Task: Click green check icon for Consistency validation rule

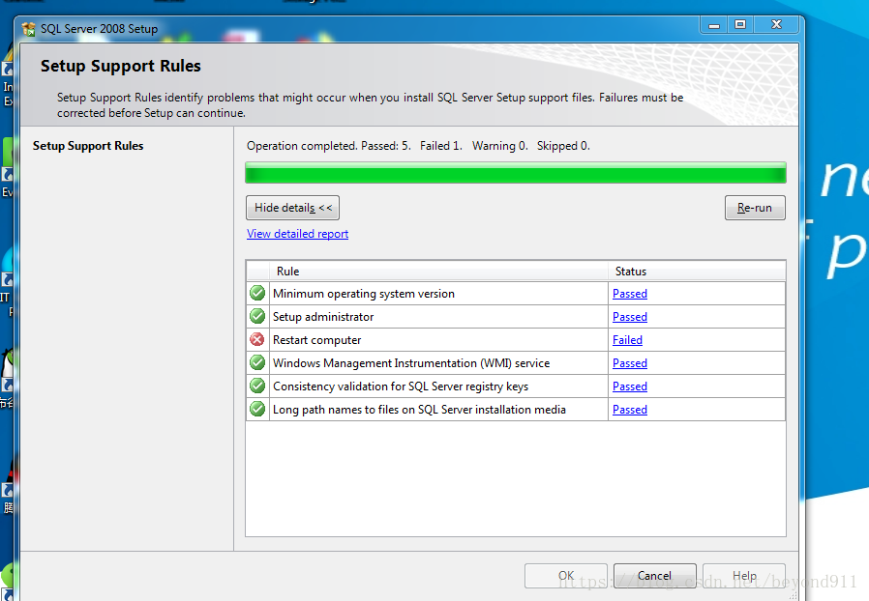Action: (x=257, y=386)
